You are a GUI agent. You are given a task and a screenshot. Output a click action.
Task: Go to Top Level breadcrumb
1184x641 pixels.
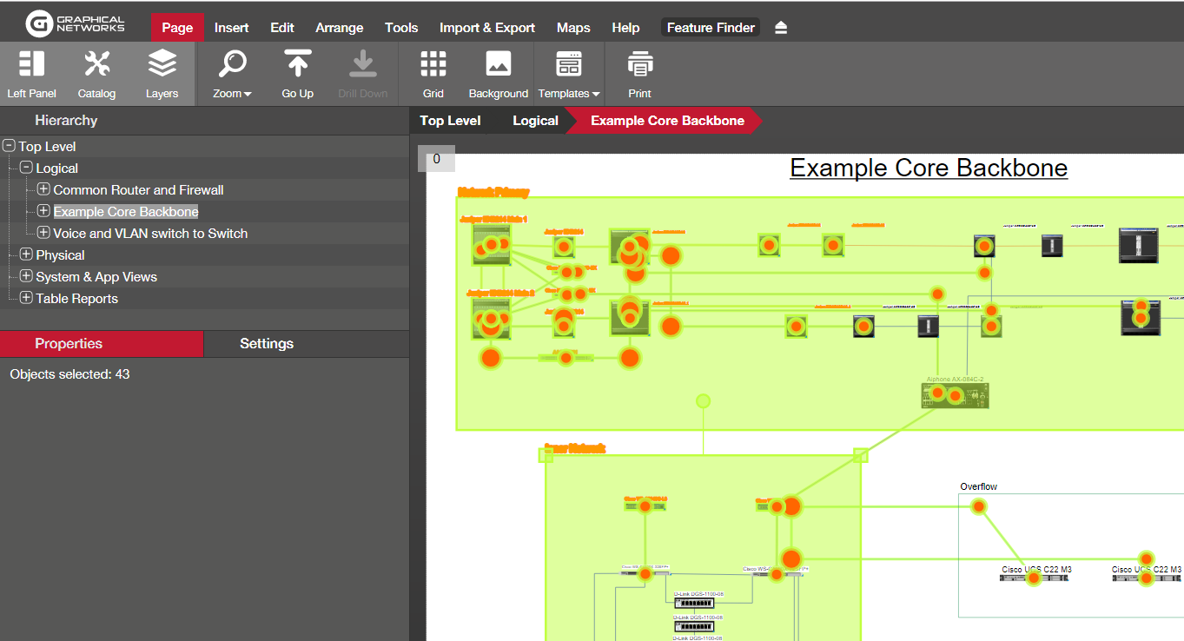tap(450, 121)
